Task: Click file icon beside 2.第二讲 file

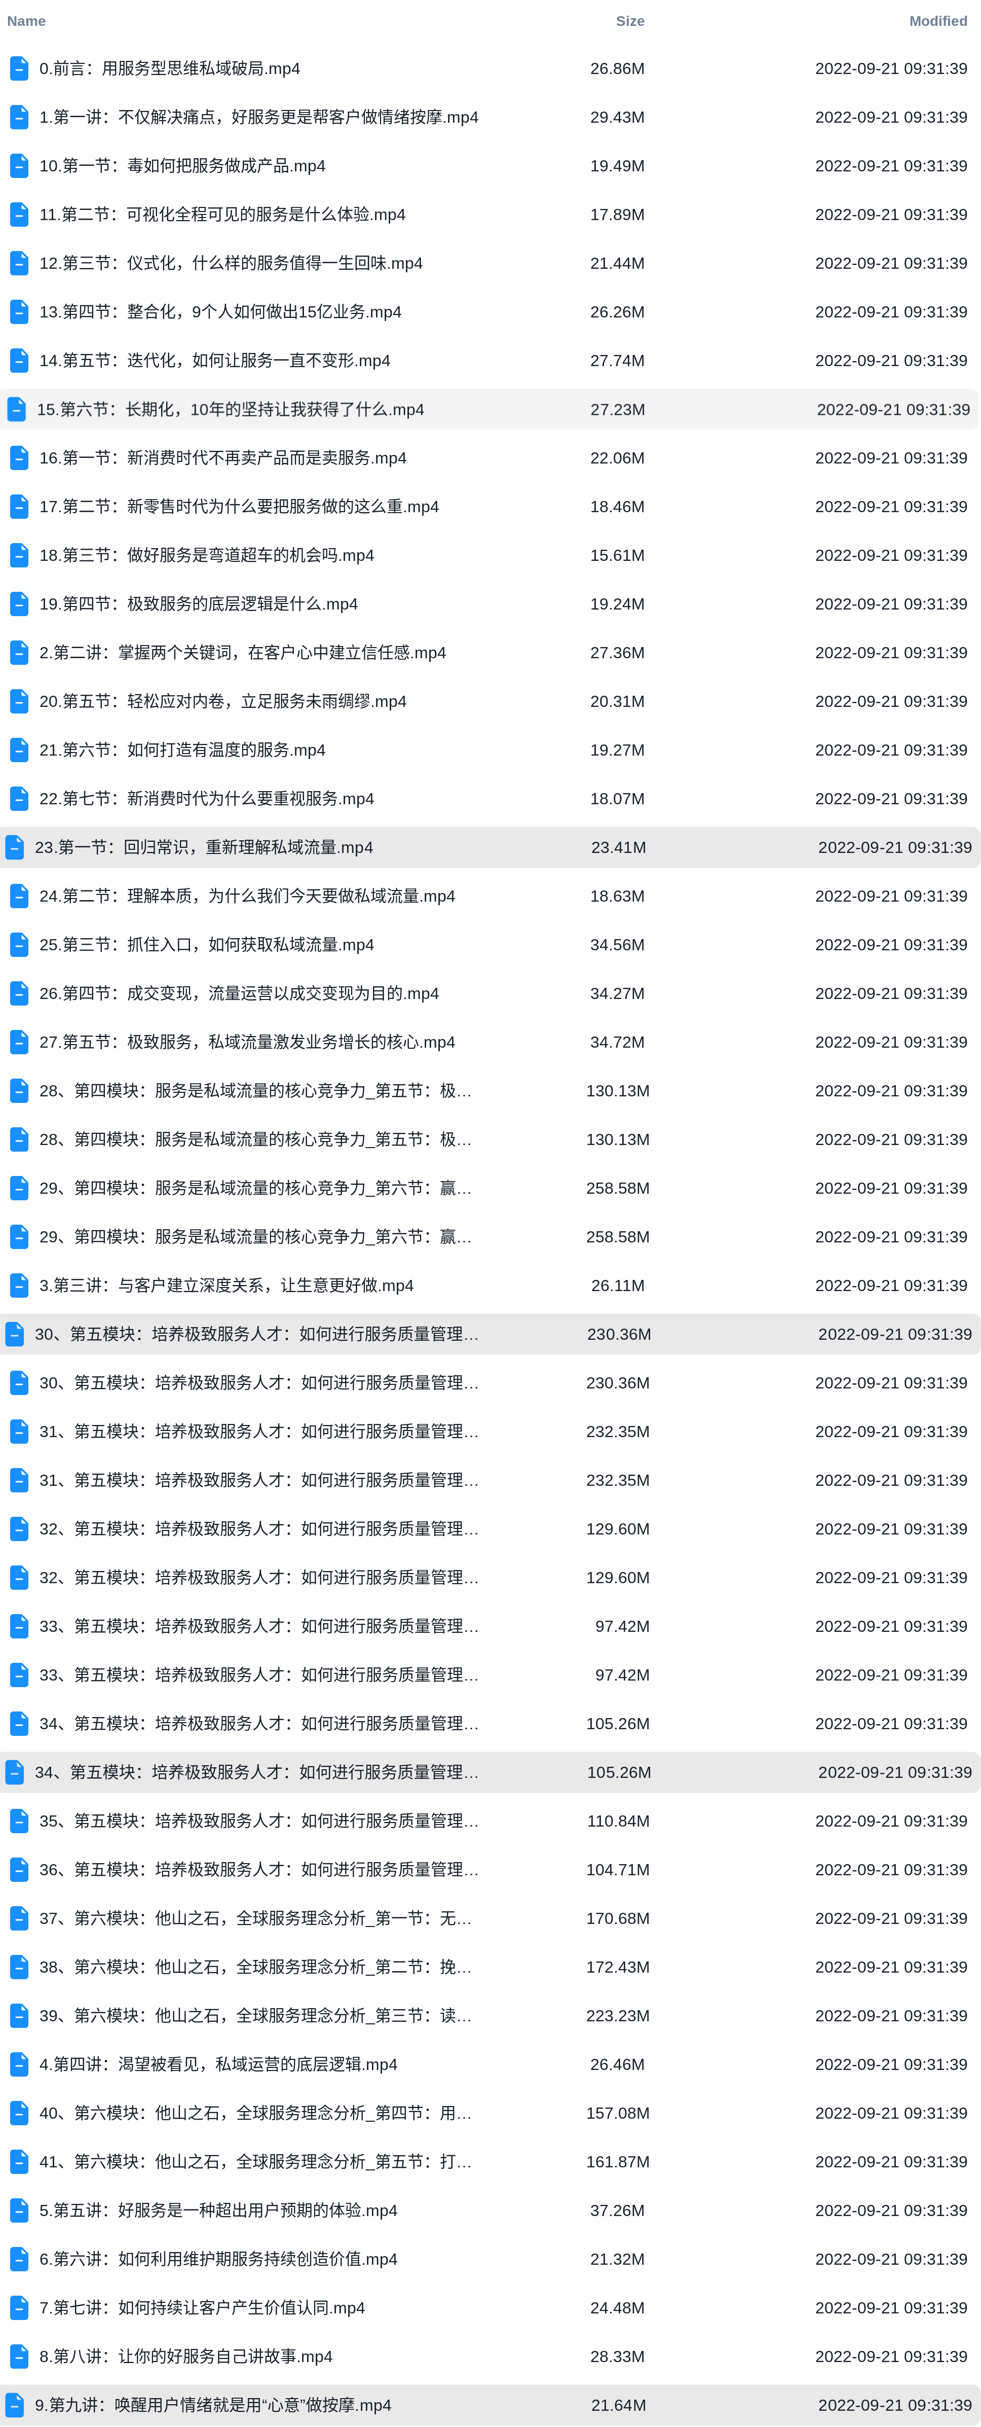Action: click(19, 652)
